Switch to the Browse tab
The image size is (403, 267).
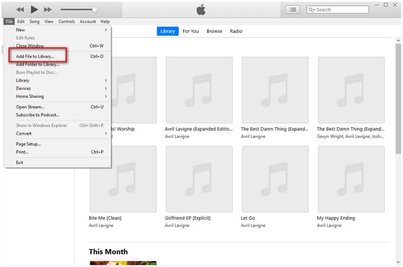214,31
